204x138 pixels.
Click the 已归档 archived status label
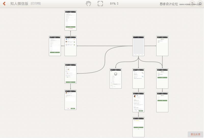point(35,4)
